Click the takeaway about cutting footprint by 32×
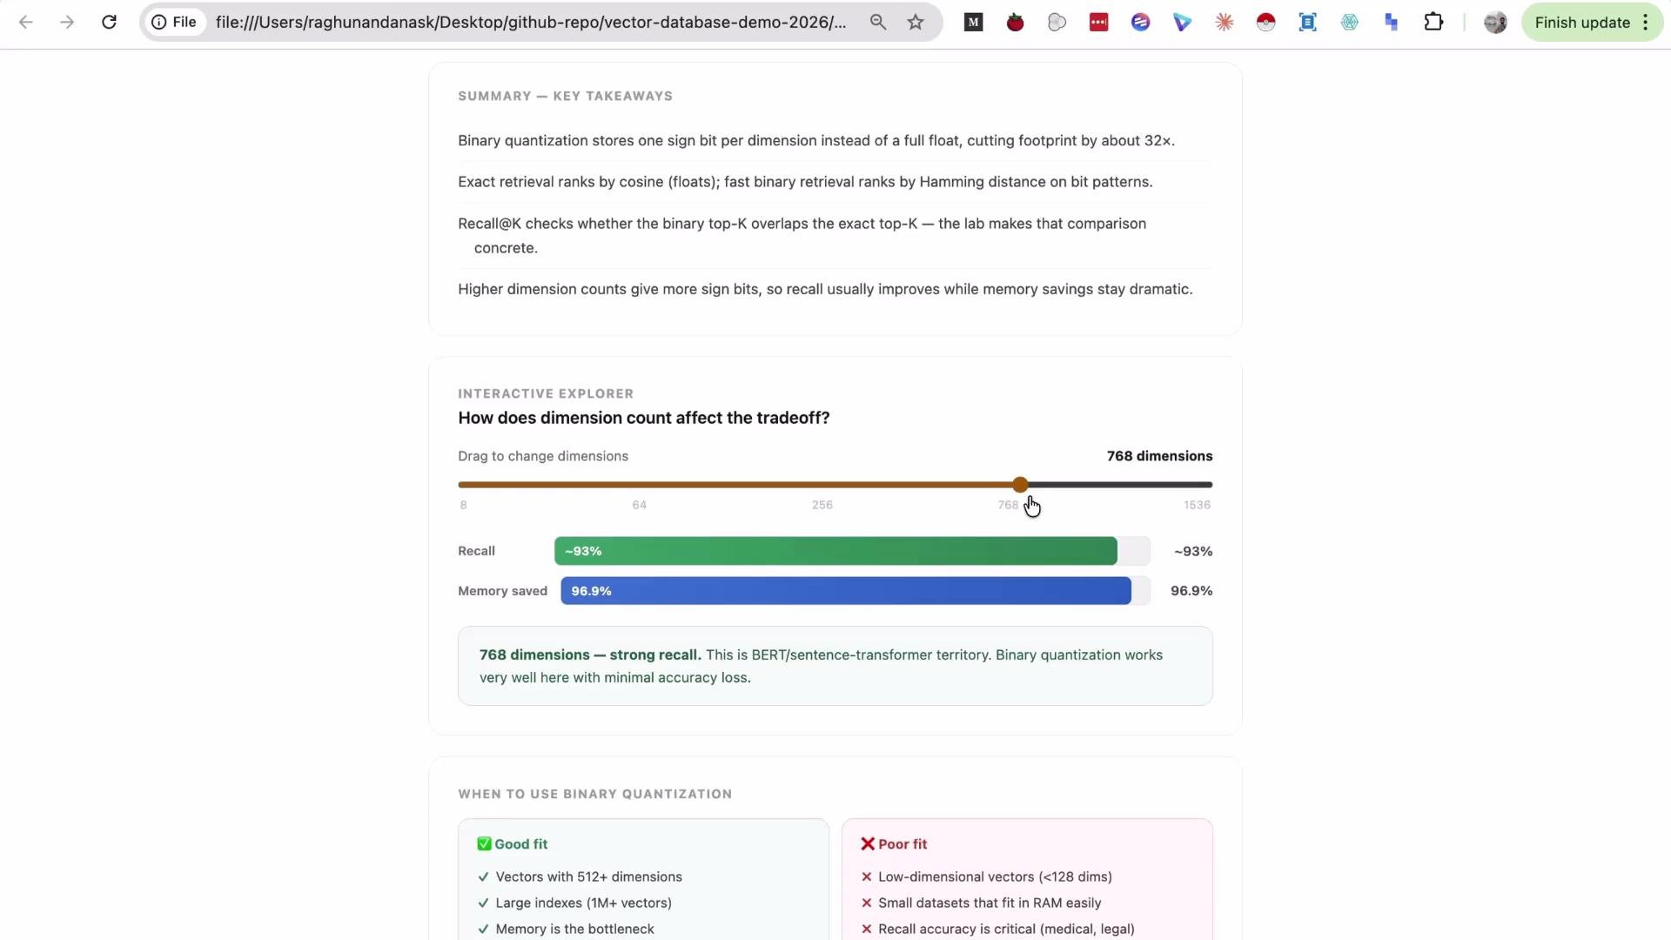 (x=816, y=140)
